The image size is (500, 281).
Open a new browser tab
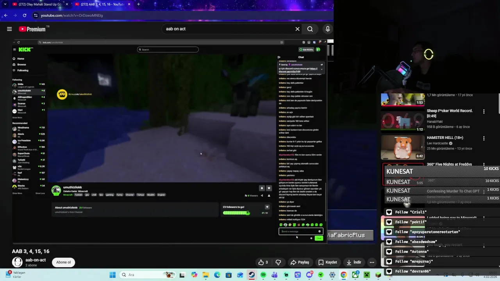pyautogui.click(x=138, y=4)
